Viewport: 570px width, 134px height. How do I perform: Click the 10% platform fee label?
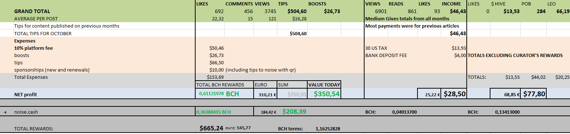(31, 48)
